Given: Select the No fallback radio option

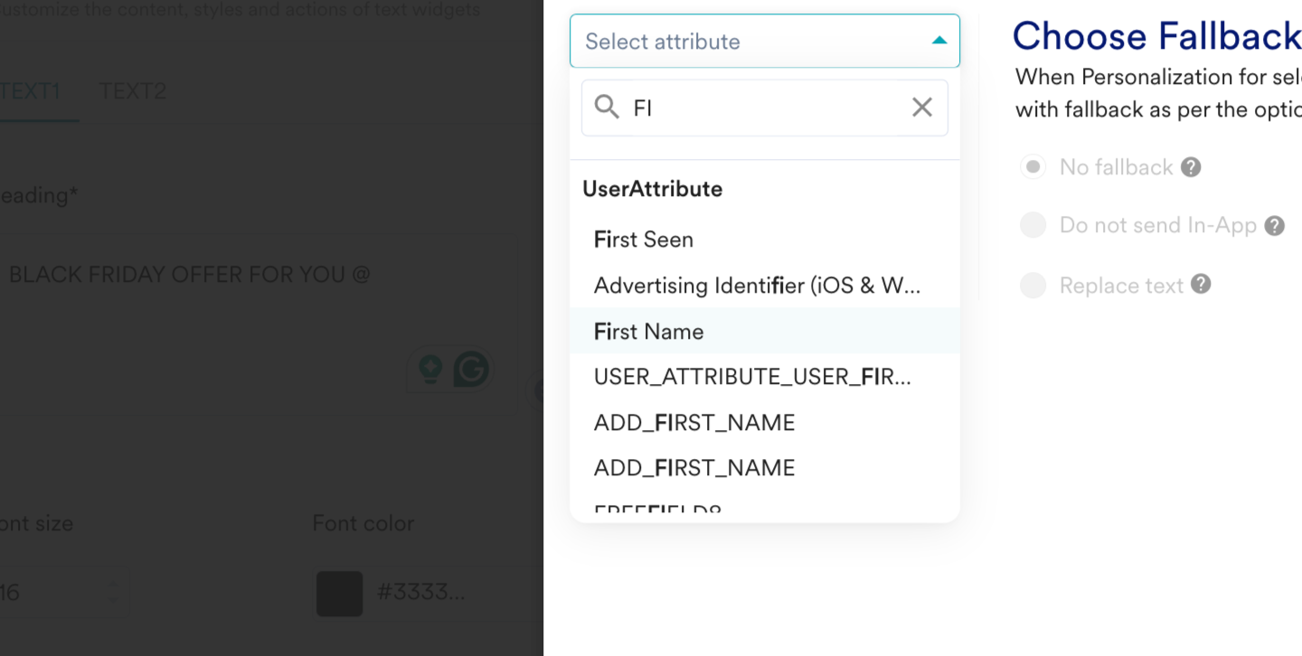Looking at the screenshot, I should coord(1033,167).
